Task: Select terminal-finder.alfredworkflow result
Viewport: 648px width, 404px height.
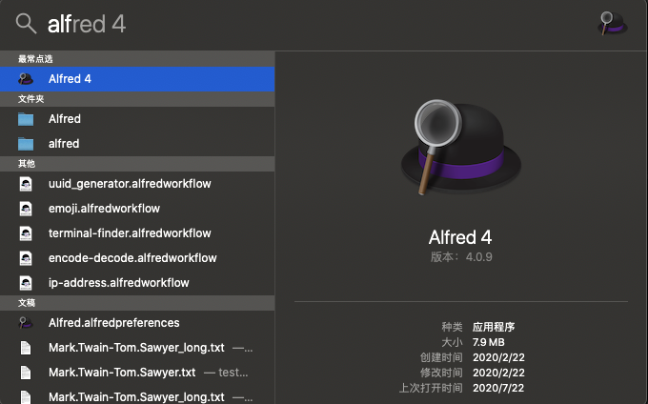Action: [x=137, y=233]
